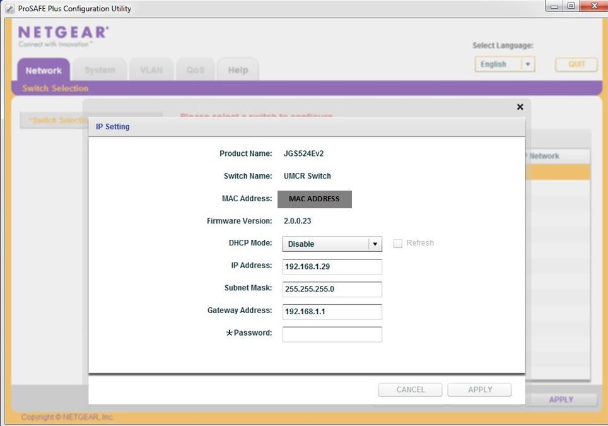Viewport: 608px width, 426px height.
Task: Click the Switch Selection sidebar item
Action: [54, 121]
